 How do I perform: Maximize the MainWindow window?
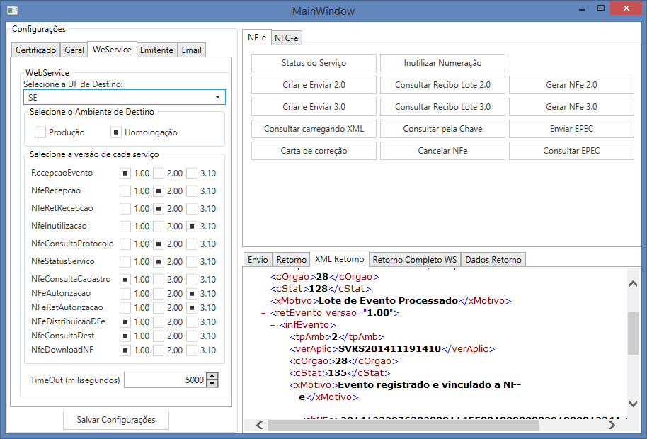click(x=601, y=8)
